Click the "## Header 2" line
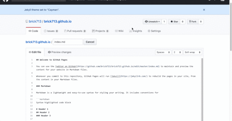This screenshot has height=121, width=232. (x=43, y=112)
